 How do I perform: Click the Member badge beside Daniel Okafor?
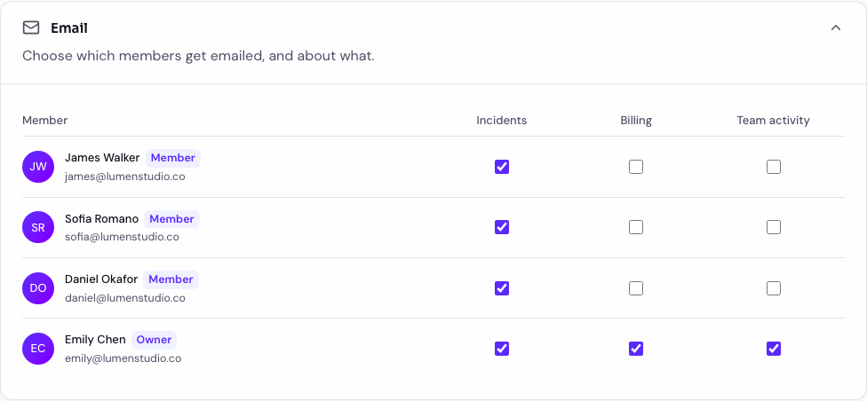pos(171,279)
